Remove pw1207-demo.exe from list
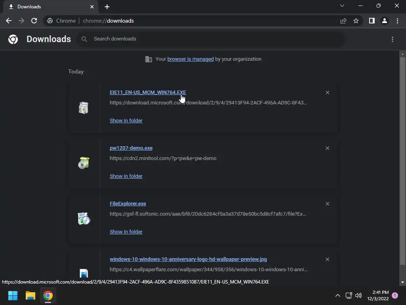 pos(327,148)
